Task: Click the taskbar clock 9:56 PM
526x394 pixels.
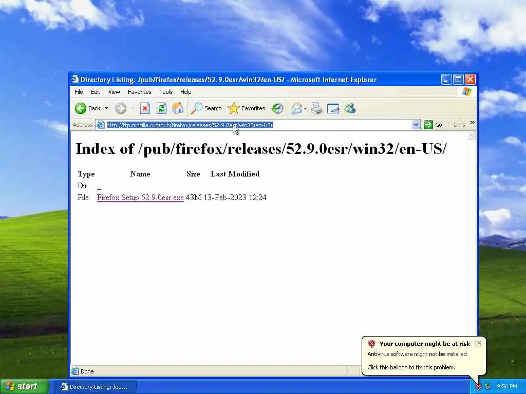Action: (x=507, y=387)
